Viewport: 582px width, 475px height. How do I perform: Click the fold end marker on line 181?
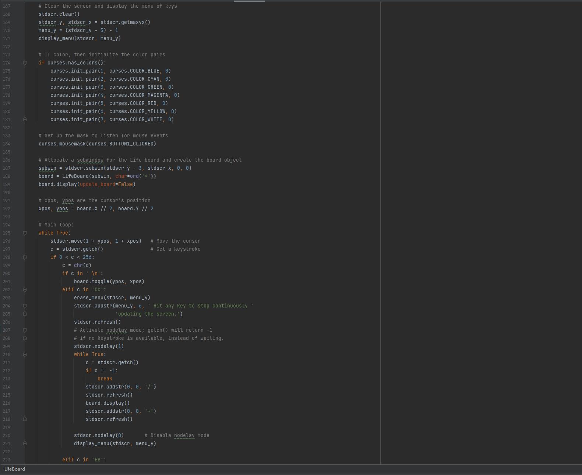click(25, 119)
